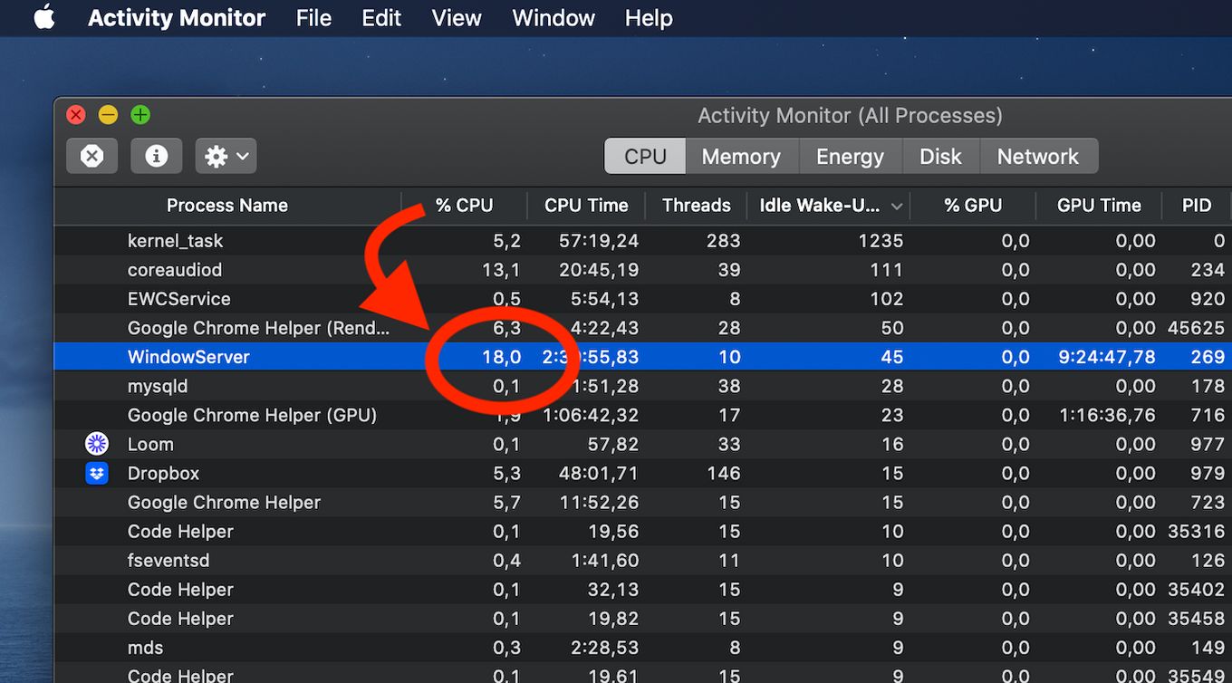Open the Apple menu

pos(44,17)
